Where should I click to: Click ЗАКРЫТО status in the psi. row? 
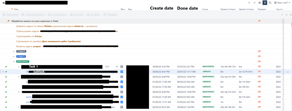coord(207,102)
